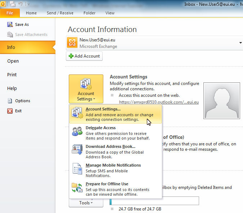Screen dimensions: 243x213
Task: Expand the account selection dropdown arrow
Action: [240, 43]
